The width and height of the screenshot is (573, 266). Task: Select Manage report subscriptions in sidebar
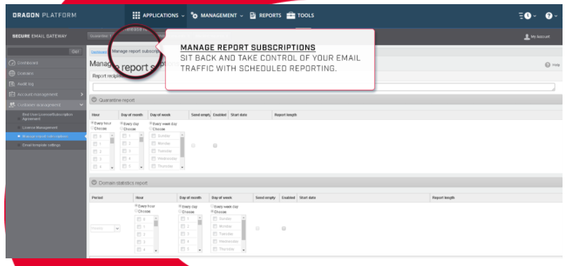pos(46,136)
